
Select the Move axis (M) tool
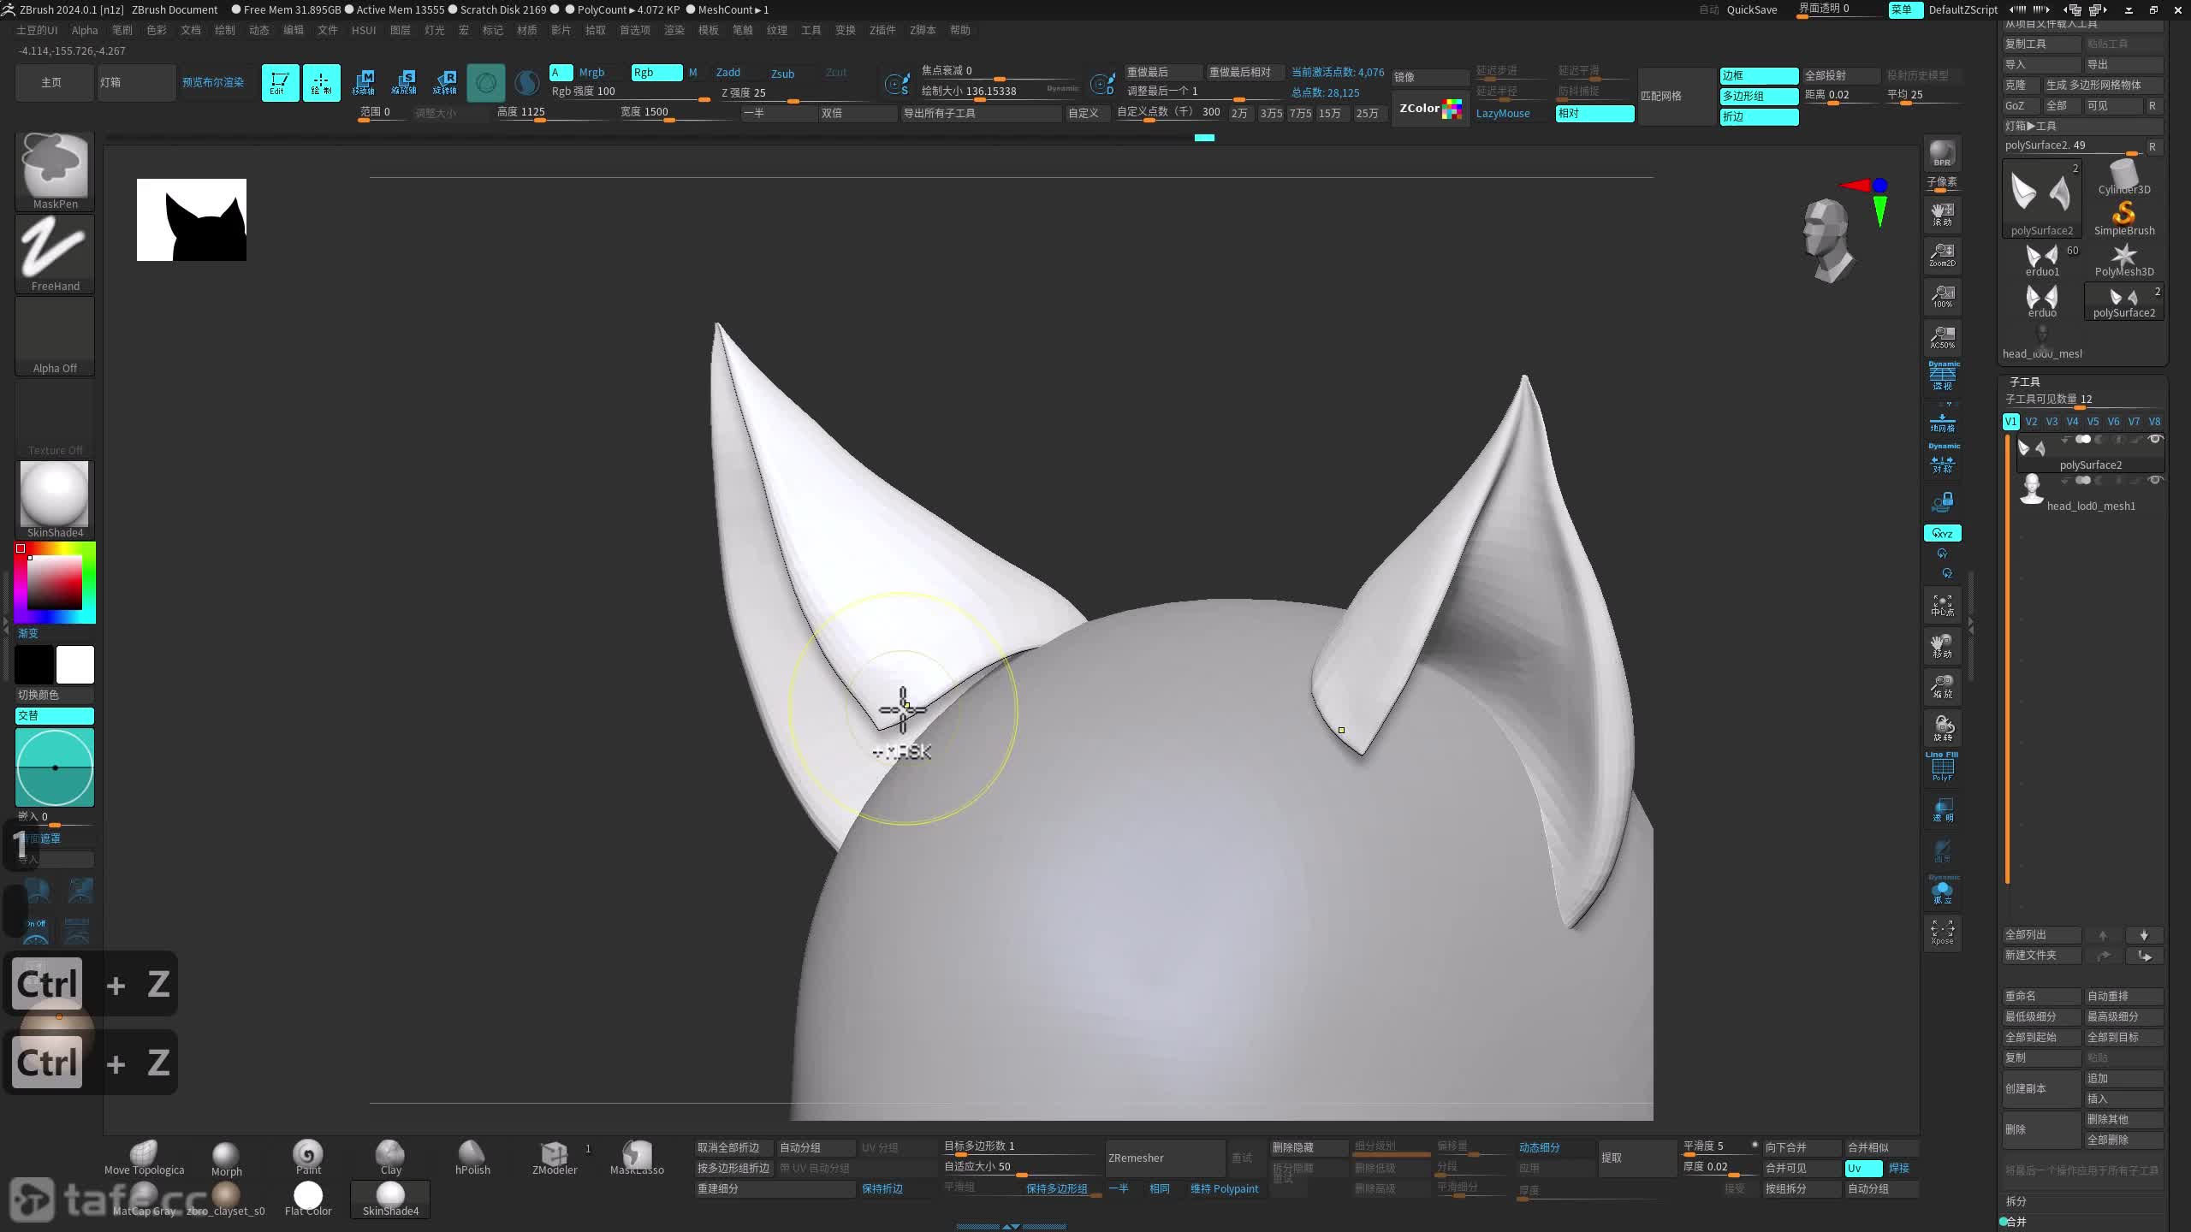(x=363, y=83)
